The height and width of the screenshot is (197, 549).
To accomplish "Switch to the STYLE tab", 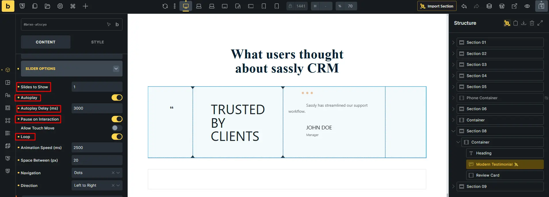I will tap(97, 42).
